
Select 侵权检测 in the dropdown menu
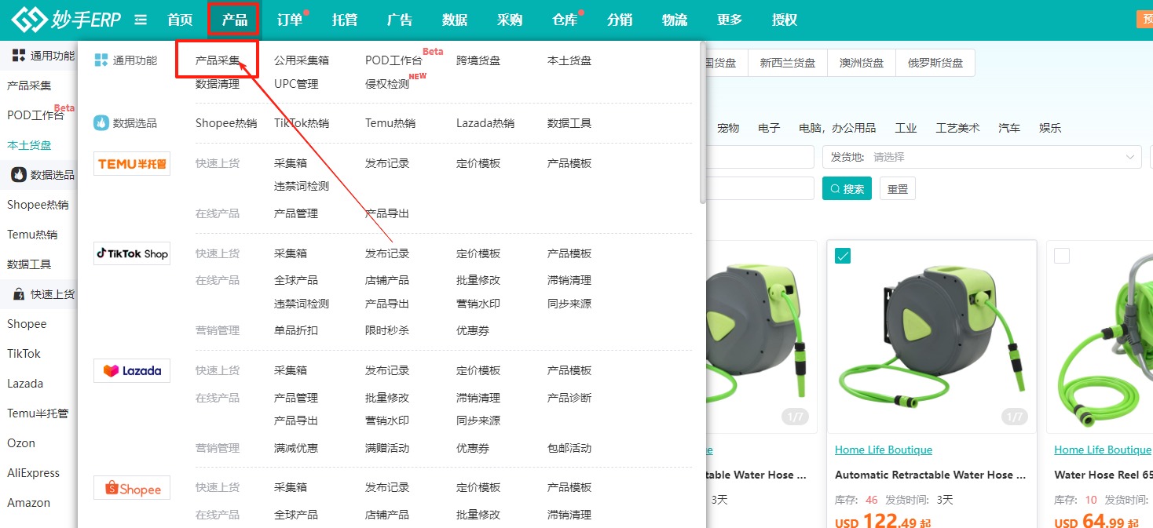387,84
